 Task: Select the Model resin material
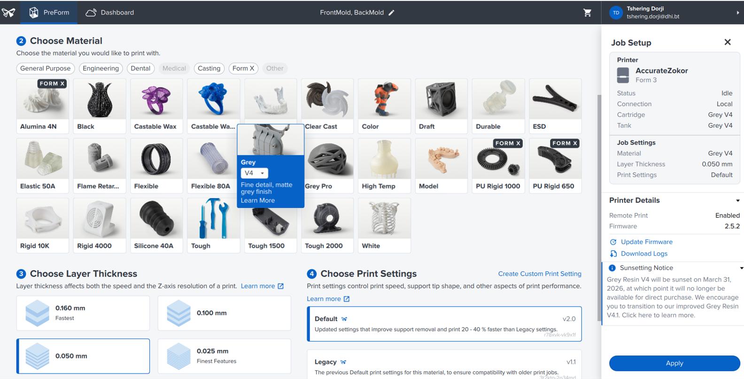point(442,166)
